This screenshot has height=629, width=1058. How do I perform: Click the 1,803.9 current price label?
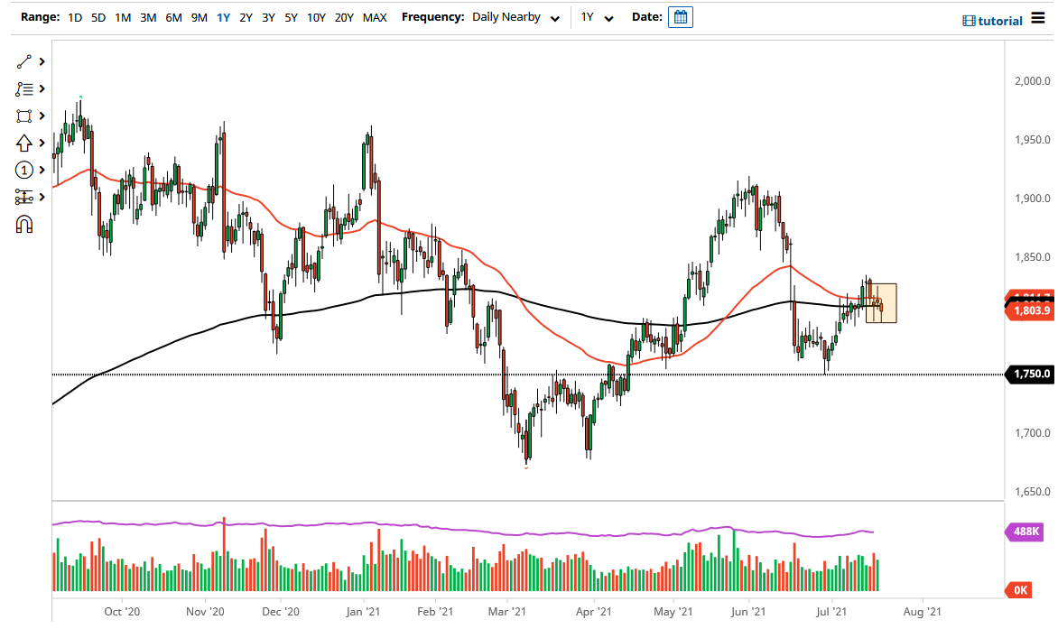[1030, 310]
